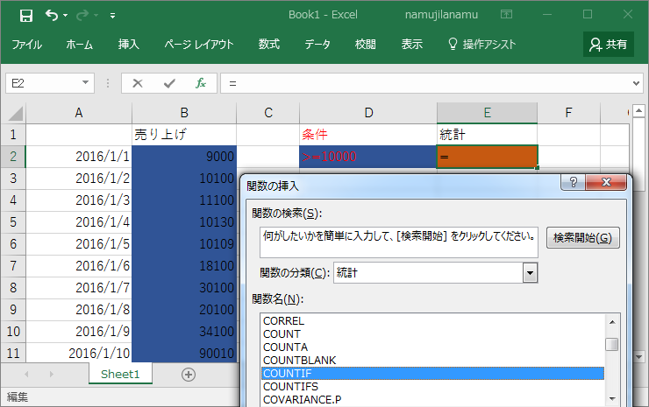This screenshot has width=649, height=407.
Task: Select COVARIANCE.P in function list
Action: (432, 400)
